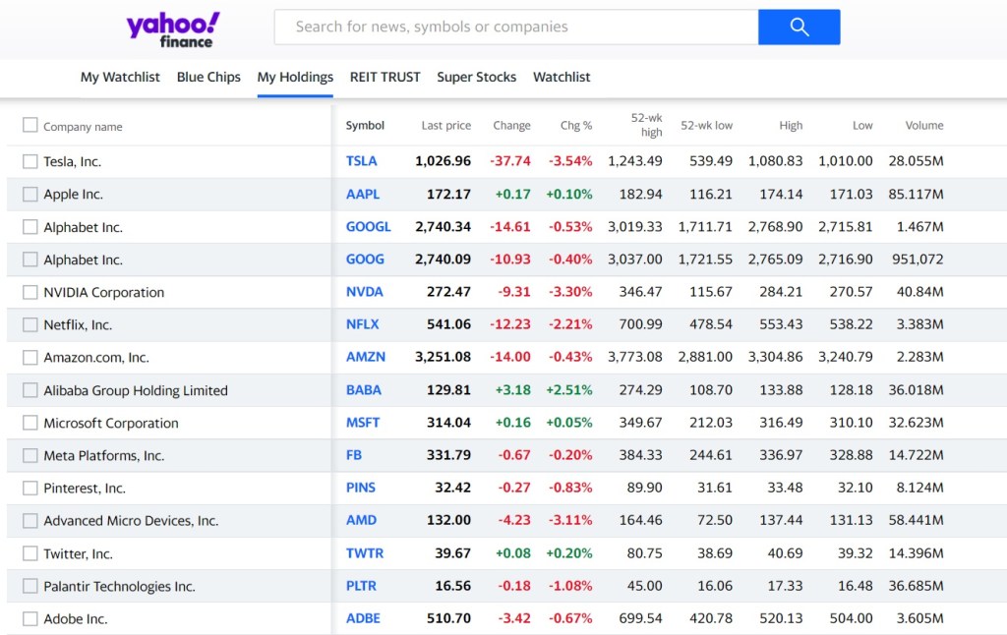The height and width of the screenshot is (635, 1007).
Task: Toggle the Adobe Inc. row checkbox
Action: point(30,619)
